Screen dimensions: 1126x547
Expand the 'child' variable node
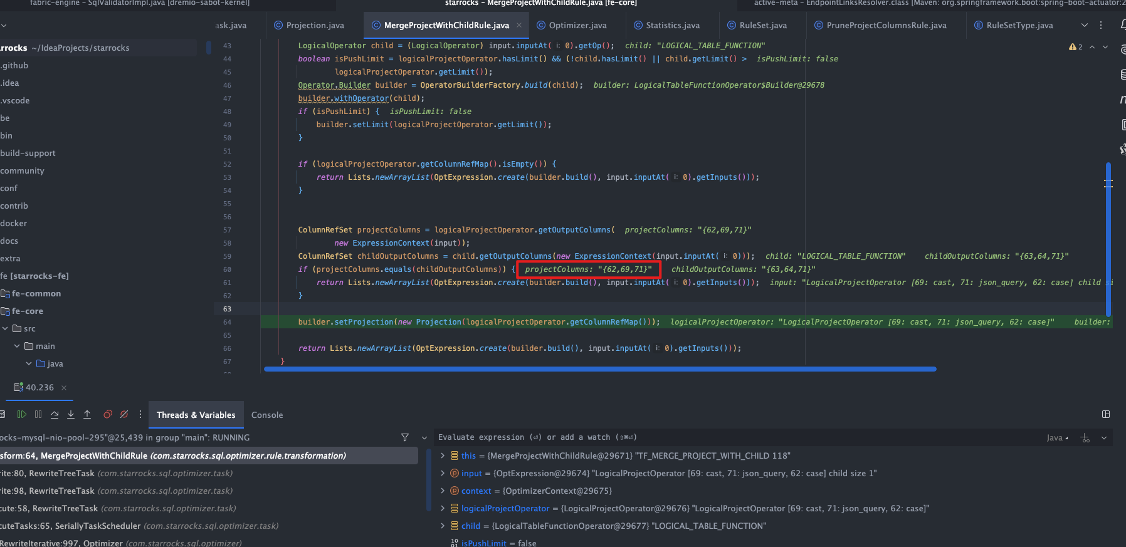point(443,526)
